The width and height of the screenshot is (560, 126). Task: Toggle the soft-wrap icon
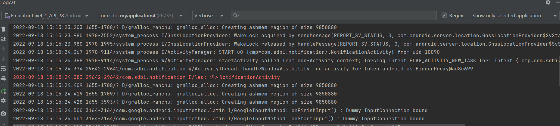(3, 69)
